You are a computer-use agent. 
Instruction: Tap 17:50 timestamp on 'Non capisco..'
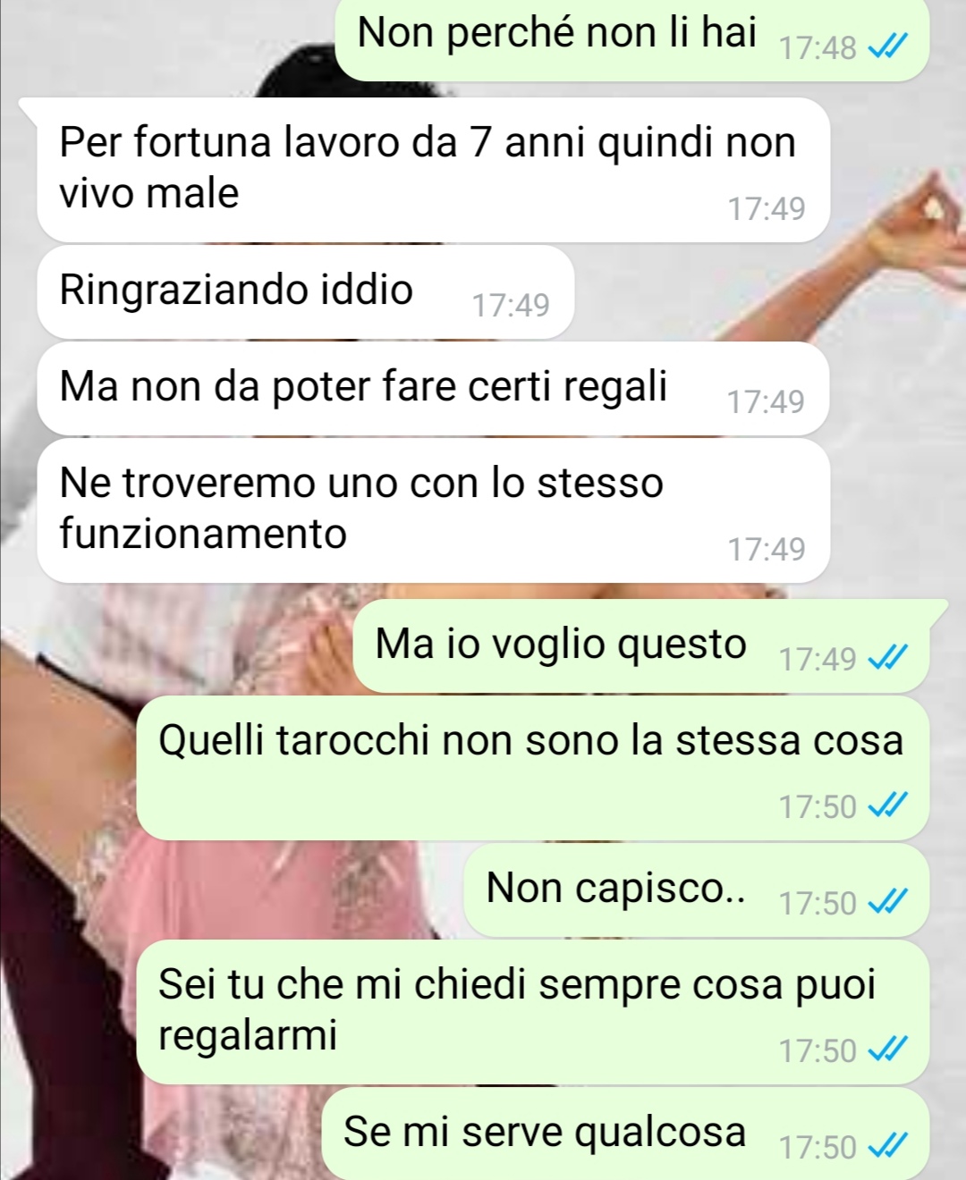pos(818,903)
